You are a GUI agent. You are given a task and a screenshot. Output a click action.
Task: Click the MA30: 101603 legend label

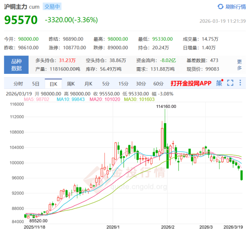[139, 99]
